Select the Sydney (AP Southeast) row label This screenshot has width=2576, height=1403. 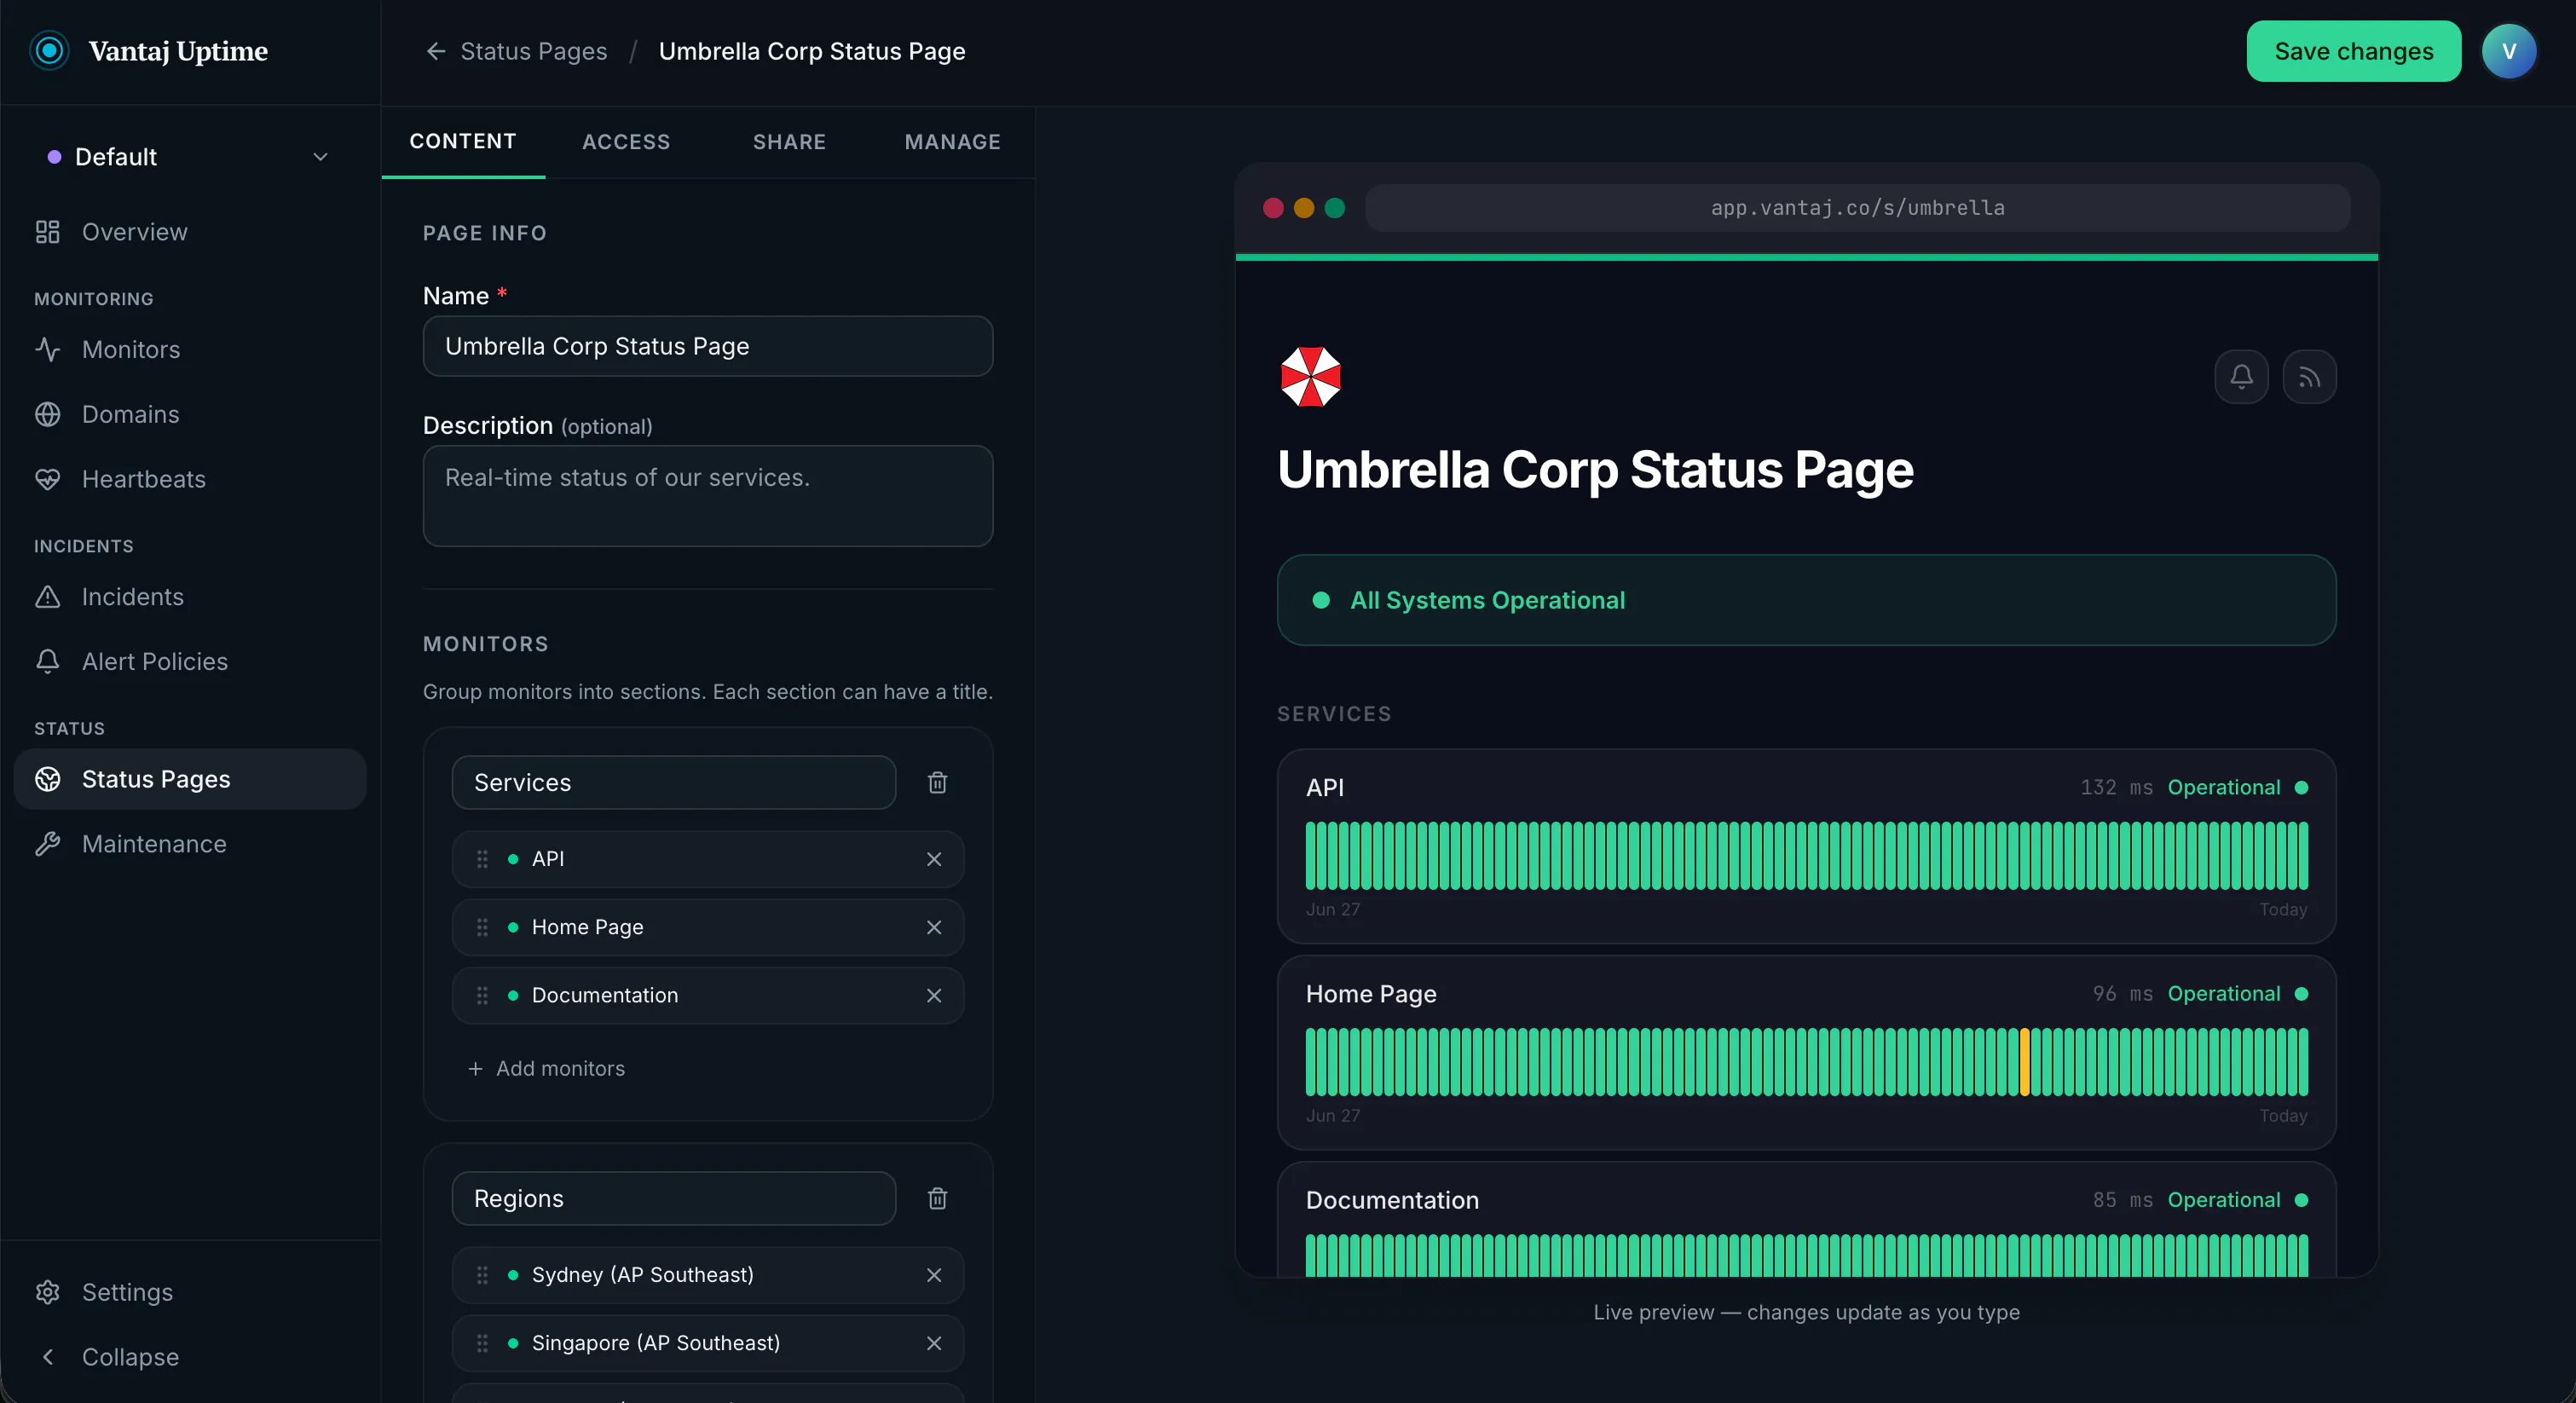click(643, 1275)
